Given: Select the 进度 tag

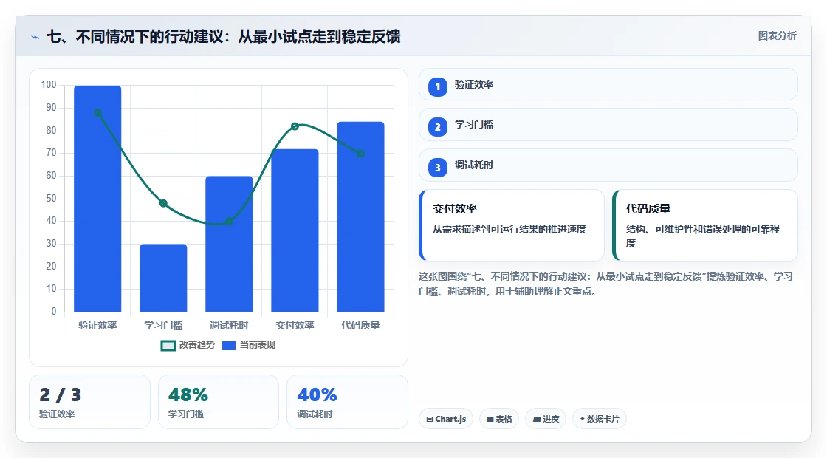Looking at the screenshot, I should coord(546,419).
